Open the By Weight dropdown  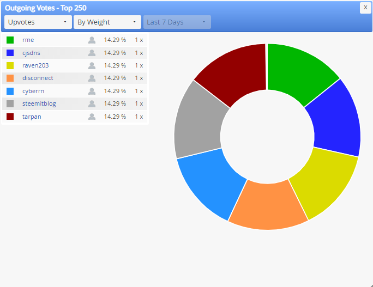[107, 22]
